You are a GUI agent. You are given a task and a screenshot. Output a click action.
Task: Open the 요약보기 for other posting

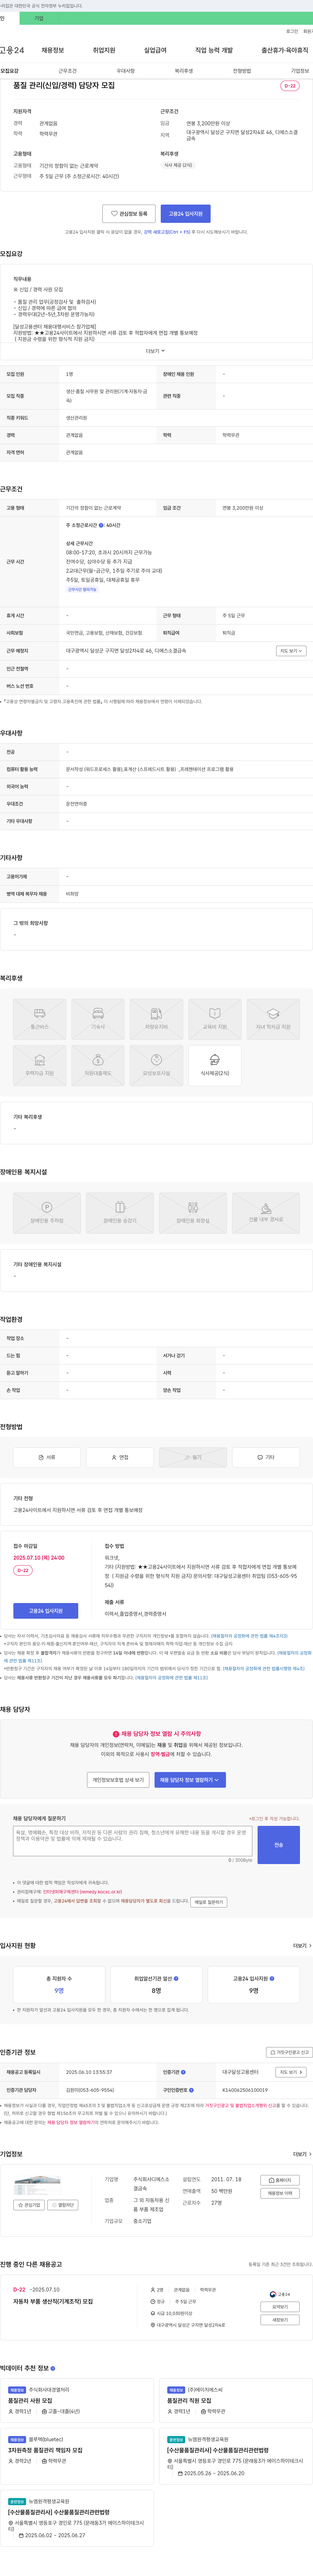pos(280,2307)
